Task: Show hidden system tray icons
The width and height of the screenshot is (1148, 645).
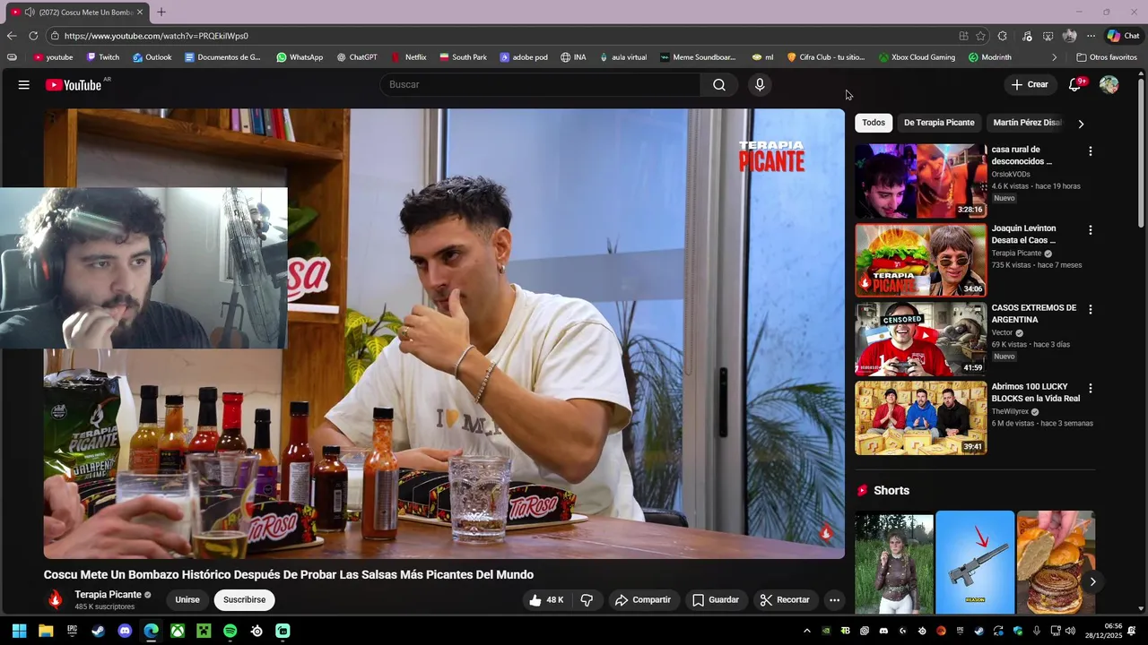Action: pos(806,631)
